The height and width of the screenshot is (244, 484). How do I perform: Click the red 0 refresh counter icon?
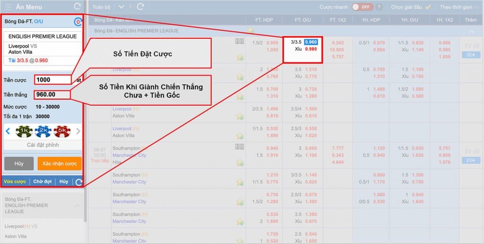[78, 22]
